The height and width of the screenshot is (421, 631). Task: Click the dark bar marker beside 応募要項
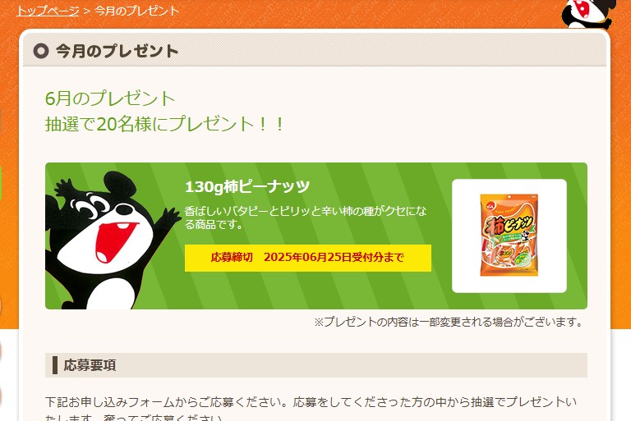55,365
